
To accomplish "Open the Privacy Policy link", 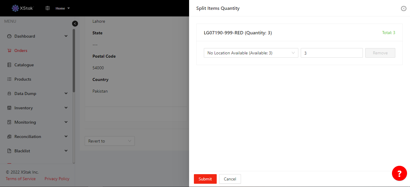I will click(57, 179).
